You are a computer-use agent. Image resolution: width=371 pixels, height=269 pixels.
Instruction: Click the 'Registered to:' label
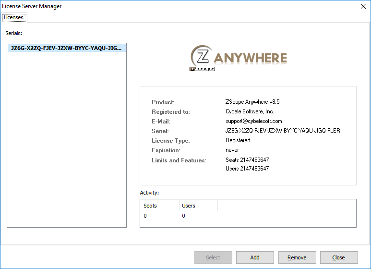(171, 112)
